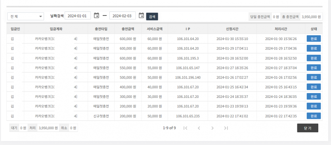Click 완료 button for 2024-01-27 row
The width and height of the screenshot is (331, 145).
point(314,67)
